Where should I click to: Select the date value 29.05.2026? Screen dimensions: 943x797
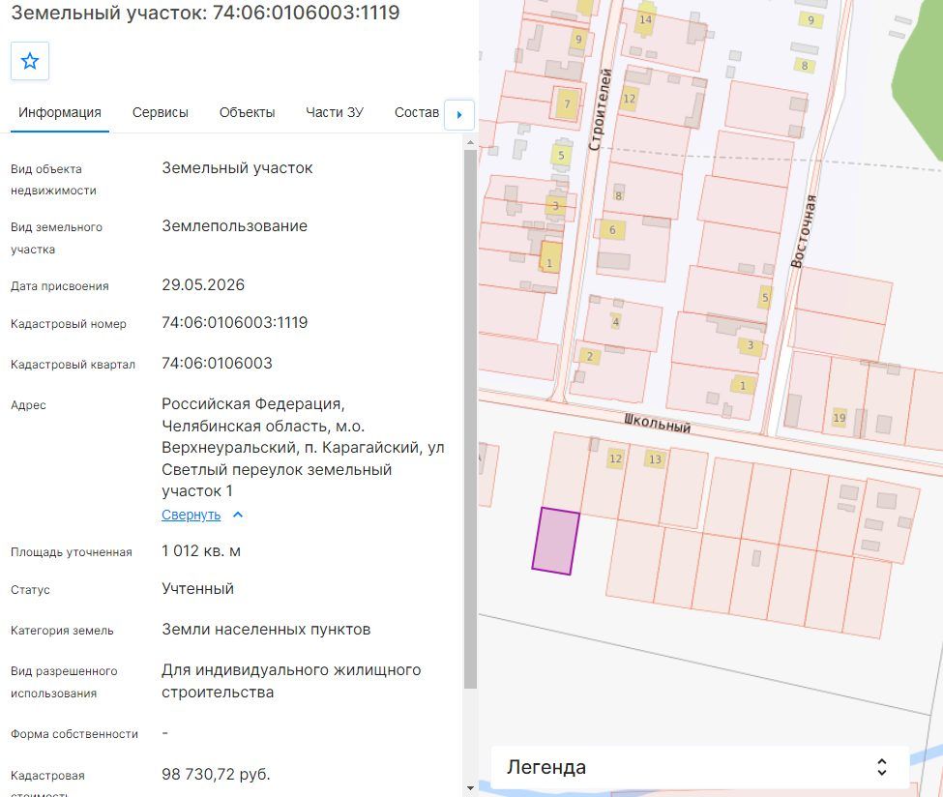(x=203, y=284)
